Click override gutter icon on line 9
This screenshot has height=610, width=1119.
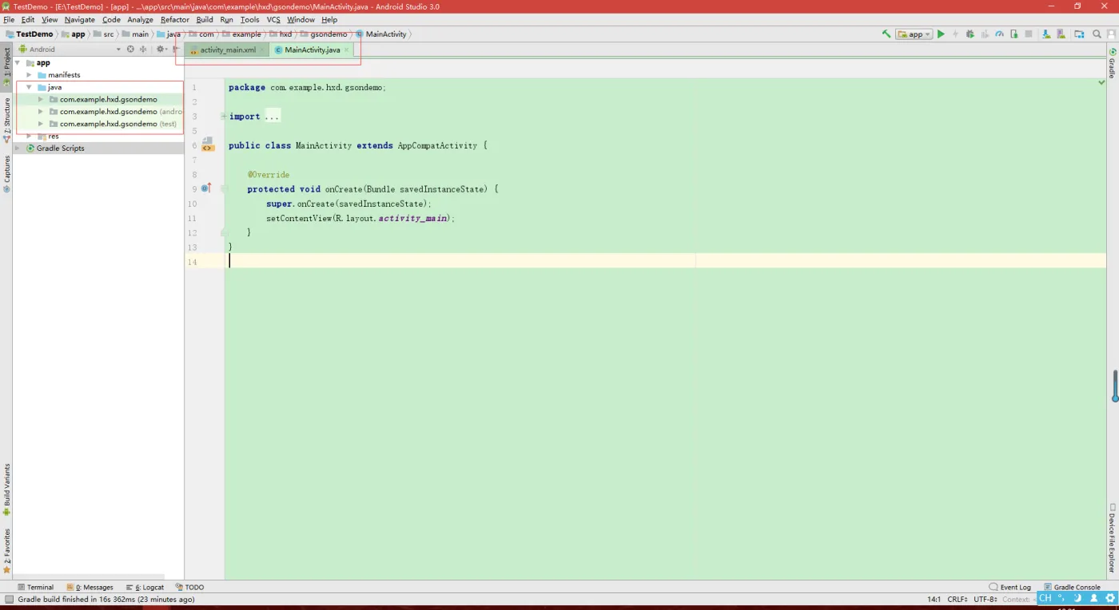206,188
